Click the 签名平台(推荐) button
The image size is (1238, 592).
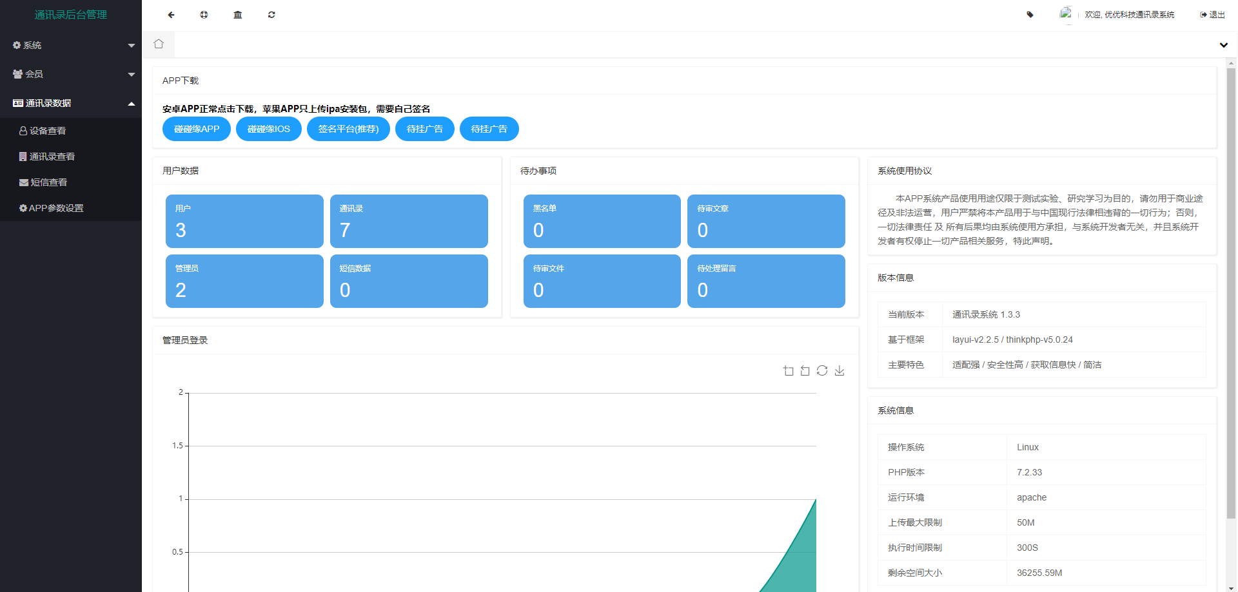click(x=348, y=129)
